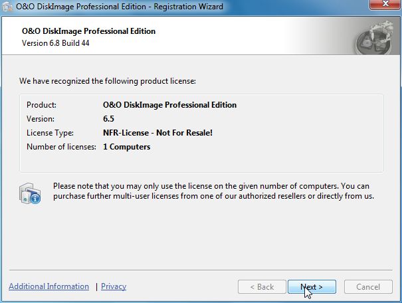Click the window title bar text
This screenshot has height=303, width=402.
120,7
